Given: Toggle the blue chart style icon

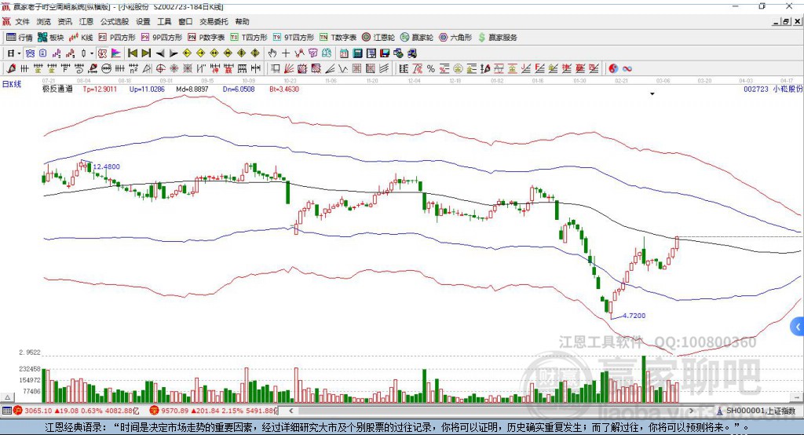Looking at the screenshot, I should click(x=30, y=53).
